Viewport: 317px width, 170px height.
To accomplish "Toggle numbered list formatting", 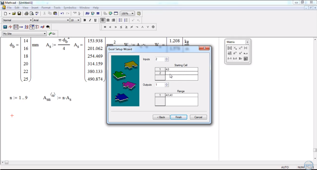I will [x=126, y=20].
